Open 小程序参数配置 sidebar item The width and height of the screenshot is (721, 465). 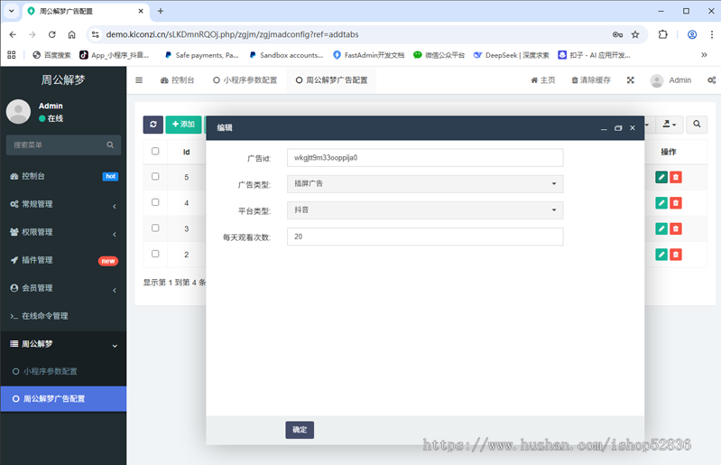[63, 371]
